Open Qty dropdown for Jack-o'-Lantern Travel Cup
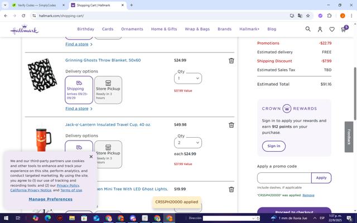This screenshot has width=357, height=223. [188, 143]
